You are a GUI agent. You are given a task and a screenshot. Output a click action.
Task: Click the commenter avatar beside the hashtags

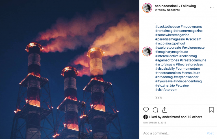tap(147, 52)
